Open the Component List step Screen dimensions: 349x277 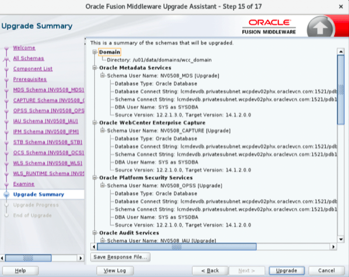pos(33,69)
